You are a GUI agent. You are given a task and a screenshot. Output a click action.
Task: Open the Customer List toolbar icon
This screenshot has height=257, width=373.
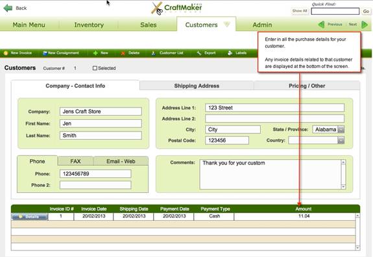154,53
